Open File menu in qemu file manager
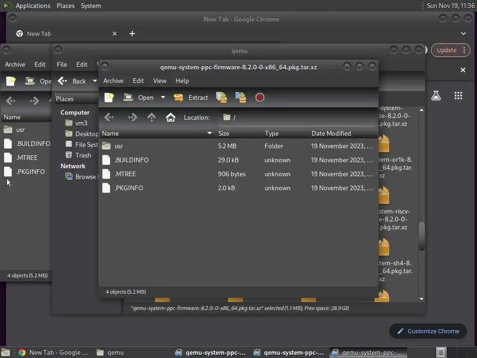This screenshot has width=477, height=358. point(62,64)
